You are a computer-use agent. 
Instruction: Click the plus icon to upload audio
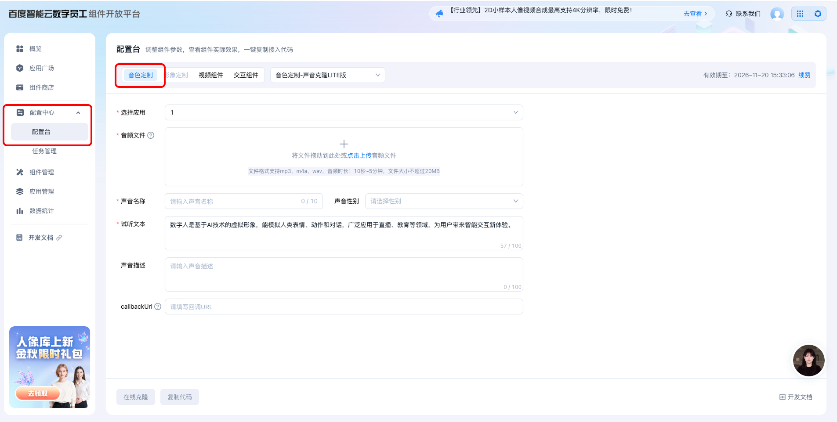tap(344, 144)
